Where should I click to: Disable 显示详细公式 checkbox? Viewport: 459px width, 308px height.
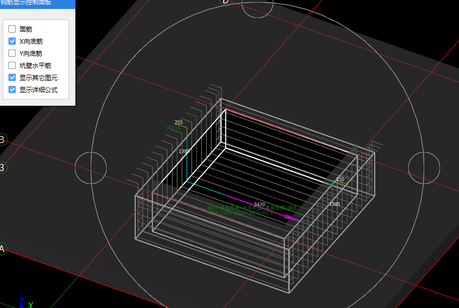(12, 90)
